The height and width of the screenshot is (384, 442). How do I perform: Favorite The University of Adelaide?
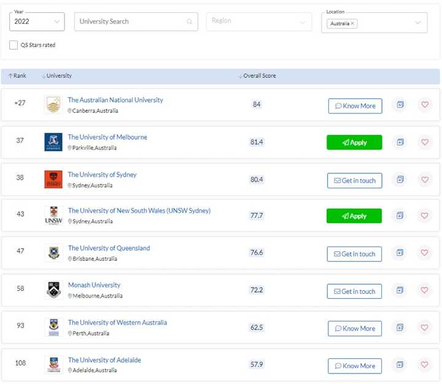point(425,364)
